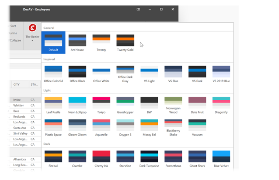
Task: Pick the VS Blue skin
Action: [173, 74]
